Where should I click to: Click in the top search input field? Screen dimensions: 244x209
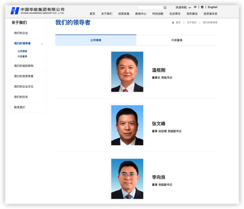pyautogui.click(x=150, y=8)
